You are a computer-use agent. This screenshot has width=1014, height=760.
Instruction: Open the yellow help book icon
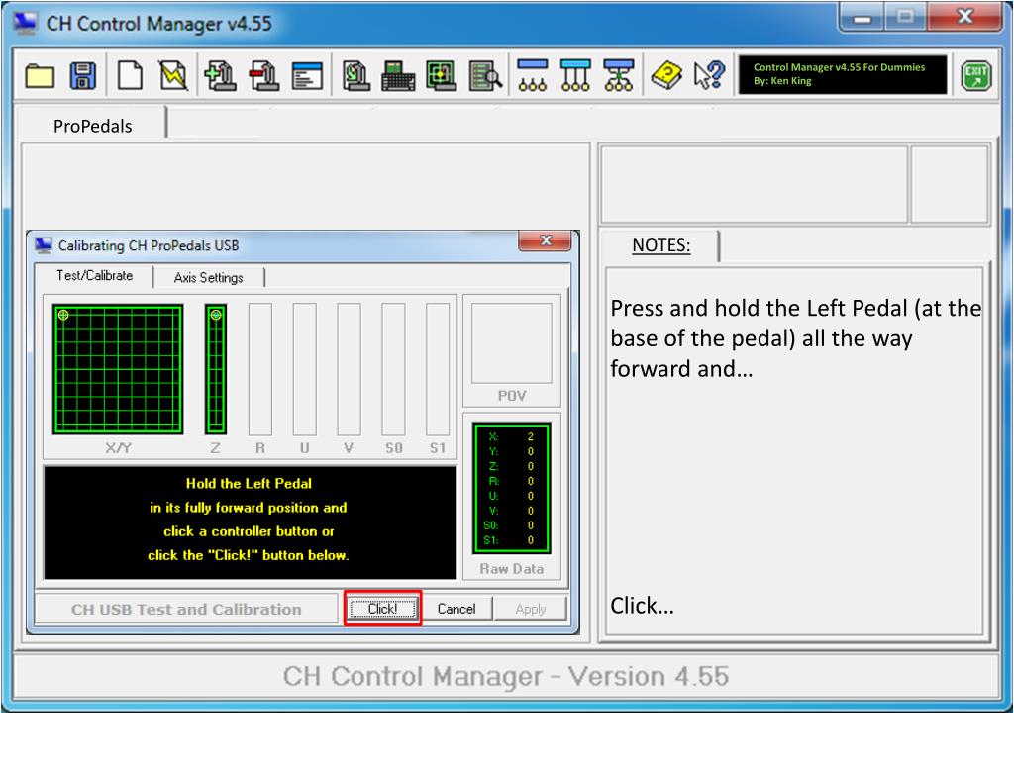click(666, 75)
